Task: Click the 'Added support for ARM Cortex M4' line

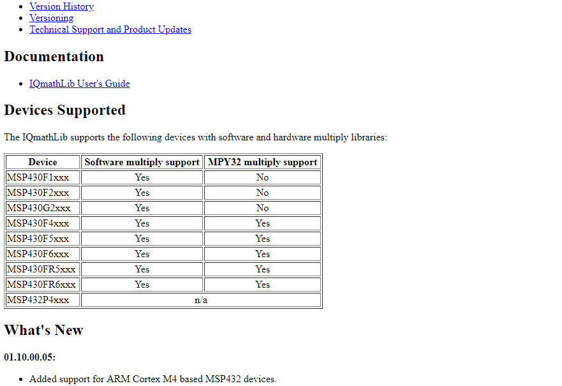Action: 153,379
